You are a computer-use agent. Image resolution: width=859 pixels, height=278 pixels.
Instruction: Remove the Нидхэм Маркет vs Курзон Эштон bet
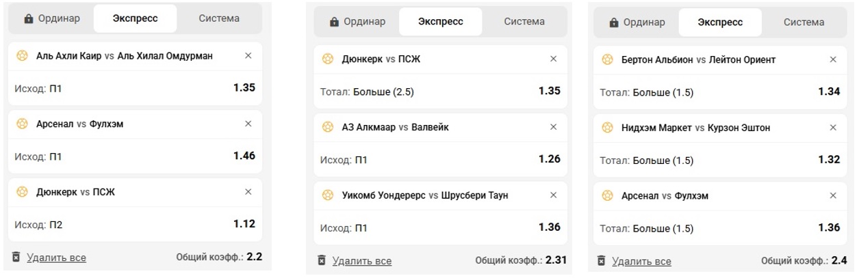coord(833,128)
